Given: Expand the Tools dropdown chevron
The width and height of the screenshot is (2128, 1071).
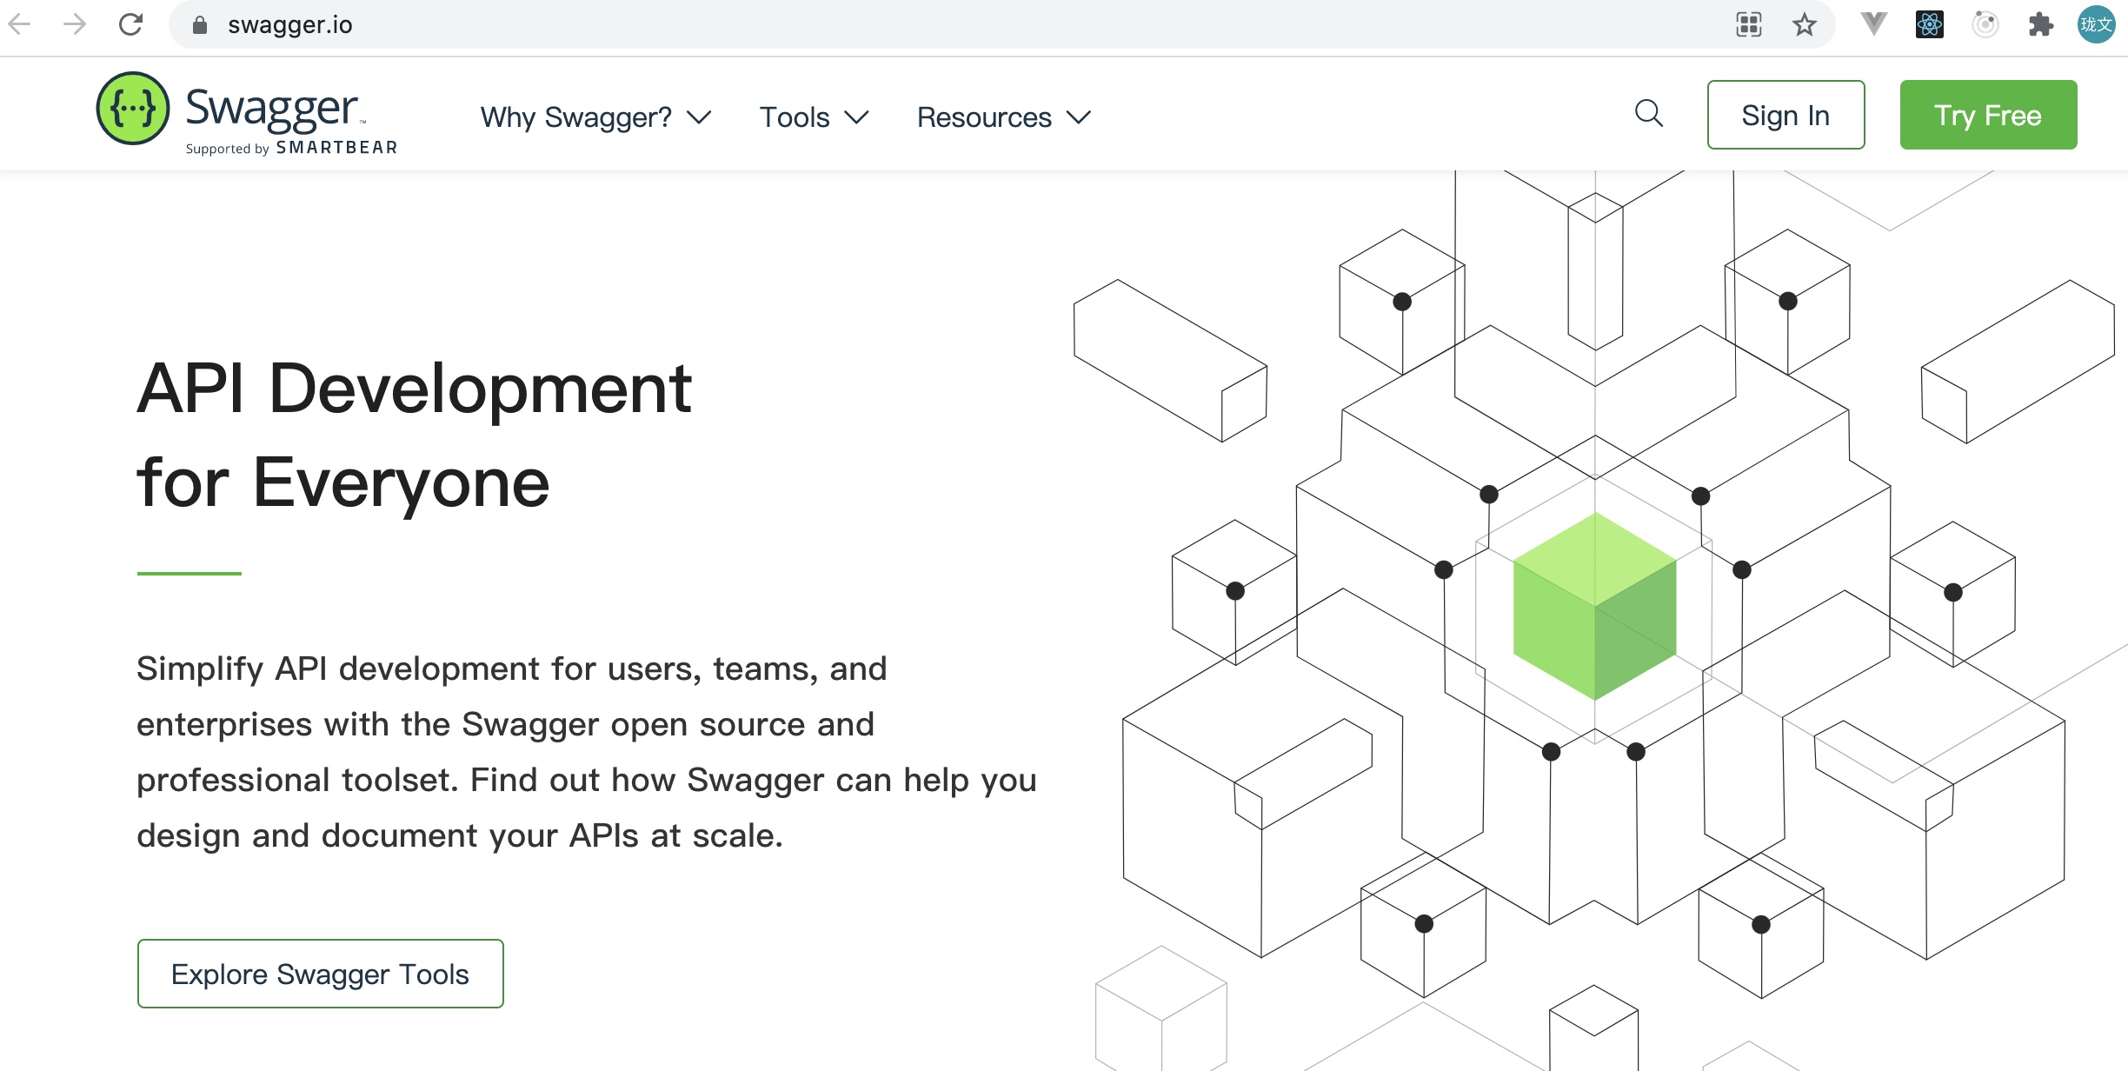Looking at the screenshot, I should tap(856, 117).
